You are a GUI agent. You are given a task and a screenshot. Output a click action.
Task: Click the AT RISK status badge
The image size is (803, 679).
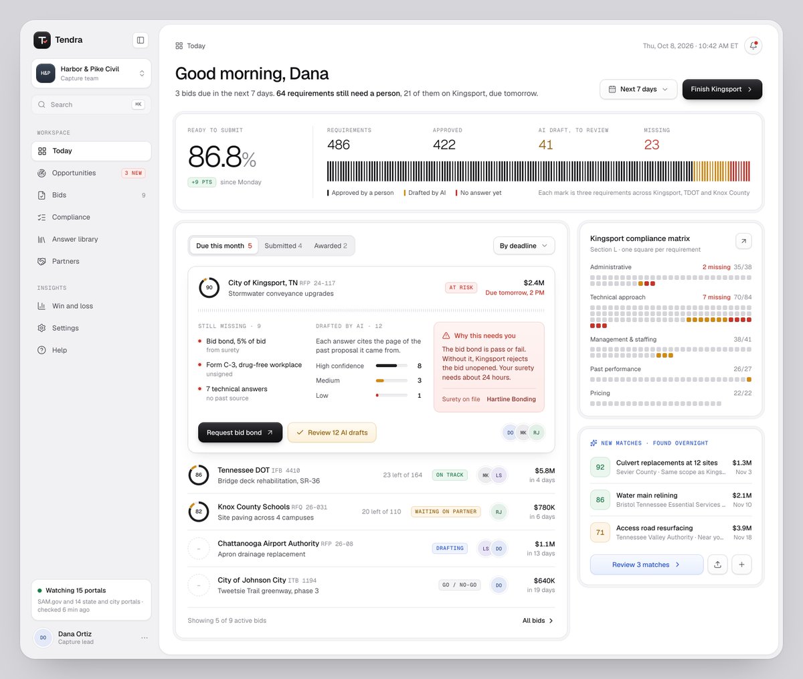461,288
